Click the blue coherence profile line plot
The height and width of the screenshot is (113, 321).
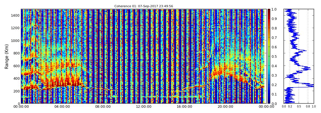click(299, 56)
